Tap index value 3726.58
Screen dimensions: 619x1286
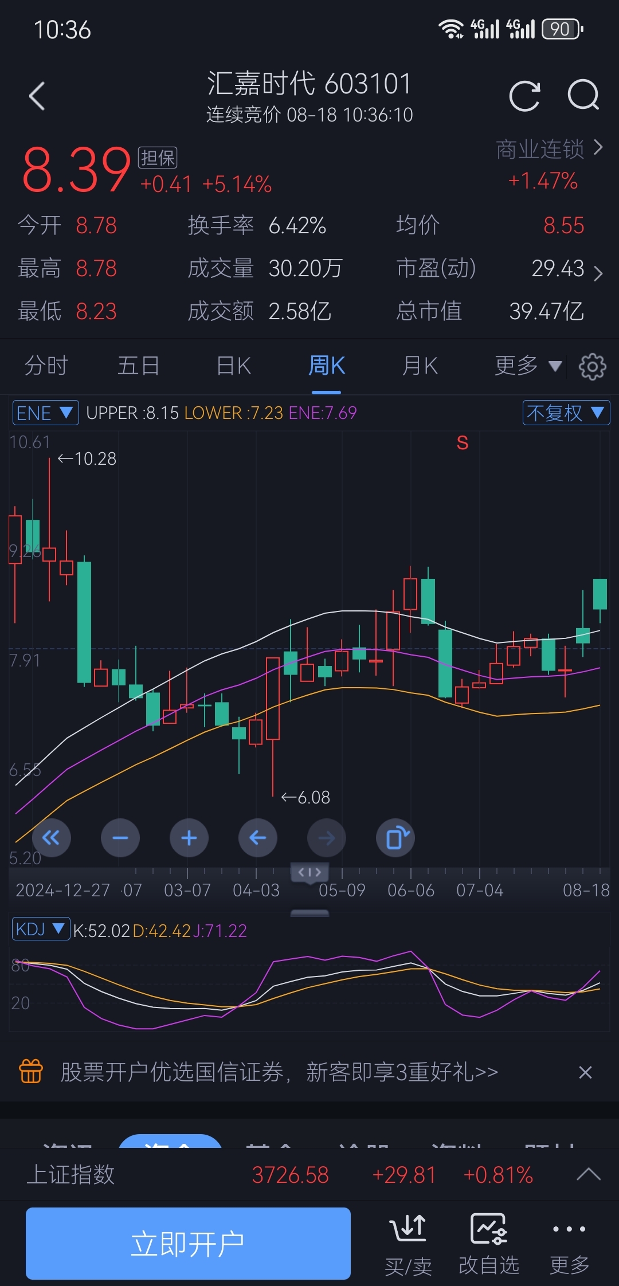(291, 1175)
